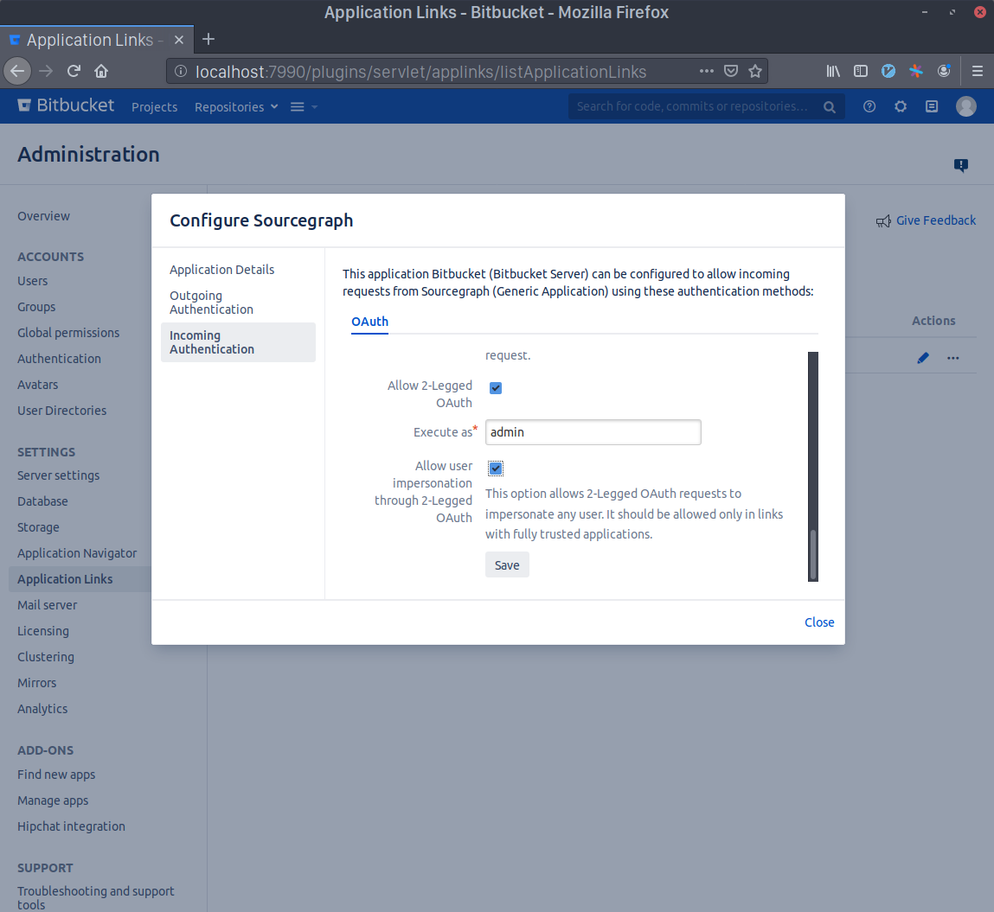Open Global permissions settings

(x=68, y=333)
